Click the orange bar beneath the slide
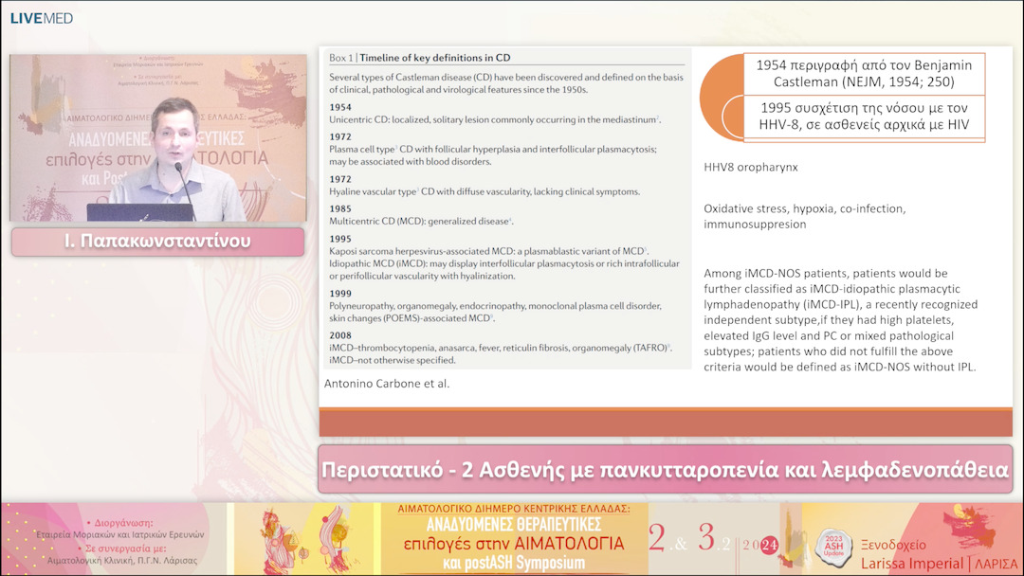The height and width of the screenshot is (576, 1024). tap(665, 423)
